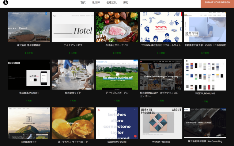
Task: Open the 建築学科 university thumbnail
Action: 205,27
